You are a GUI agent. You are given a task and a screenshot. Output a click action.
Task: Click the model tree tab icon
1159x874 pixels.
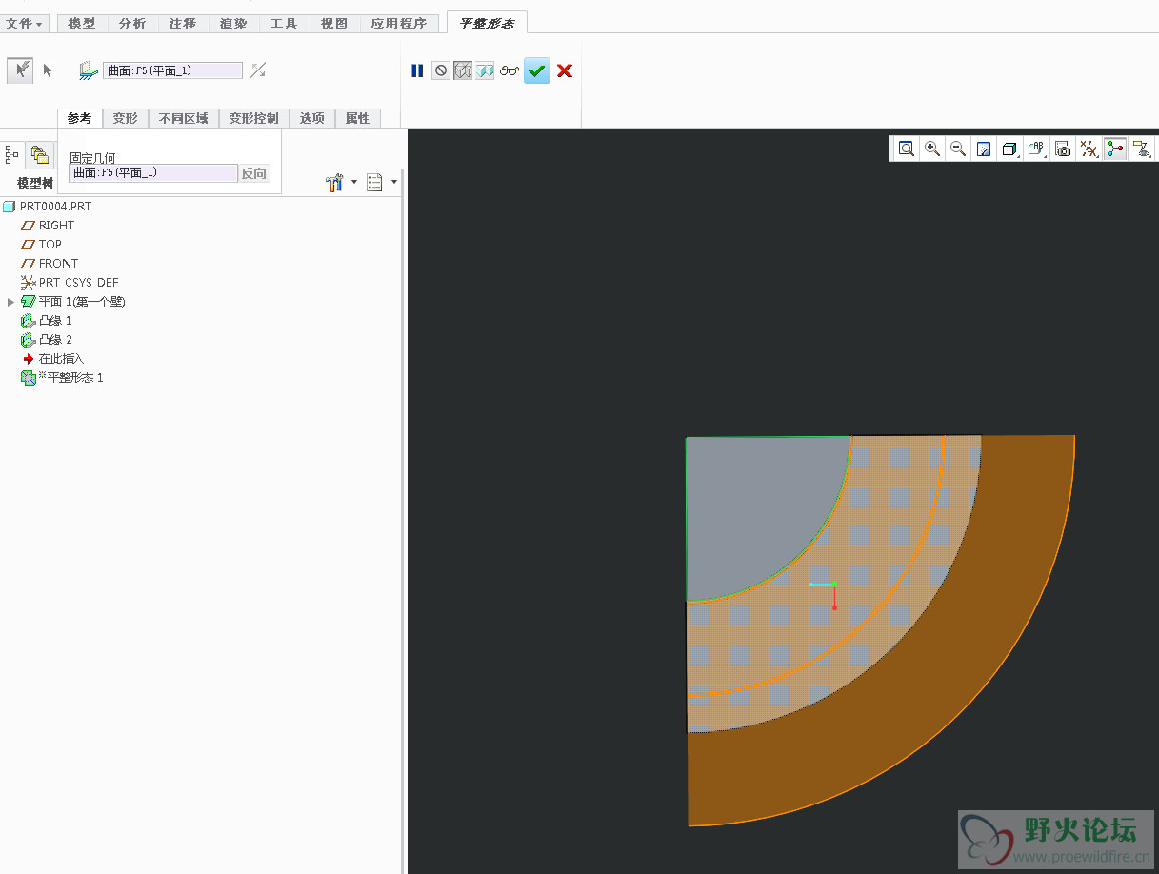[12, 154]
